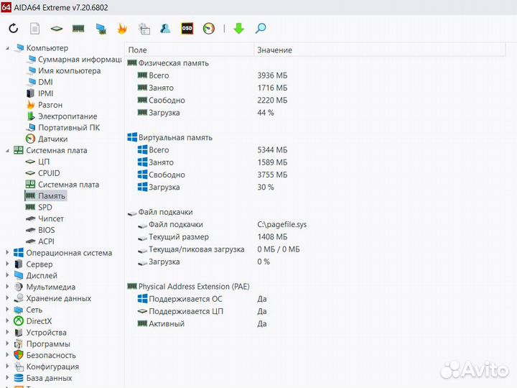Expand the Операционная система node
This screenshot has width=517, height=388.
pyautogui.click(x=7, y=253)
